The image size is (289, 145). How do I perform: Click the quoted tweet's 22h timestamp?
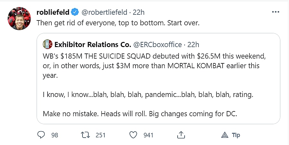(193, 44)
